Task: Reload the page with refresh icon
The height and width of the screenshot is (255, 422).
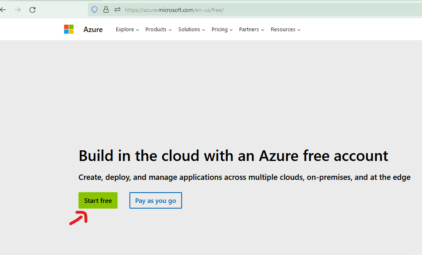Action: pyautogui.click(x=32, y=10)
